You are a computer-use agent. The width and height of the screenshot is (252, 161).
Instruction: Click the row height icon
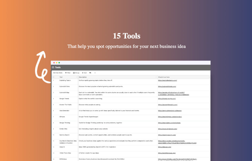[x=90, y=73]
